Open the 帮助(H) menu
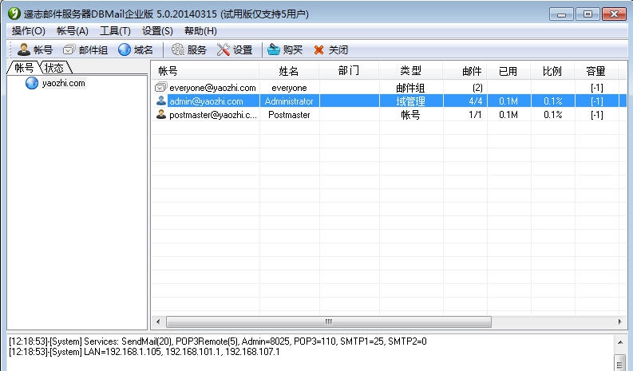 click(200, 31)
